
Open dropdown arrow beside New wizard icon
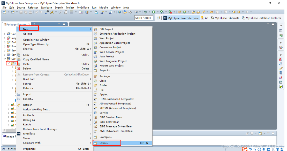tap(9, 12)
